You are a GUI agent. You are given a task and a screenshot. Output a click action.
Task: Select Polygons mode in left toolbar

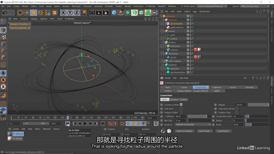tap(3, 57)
